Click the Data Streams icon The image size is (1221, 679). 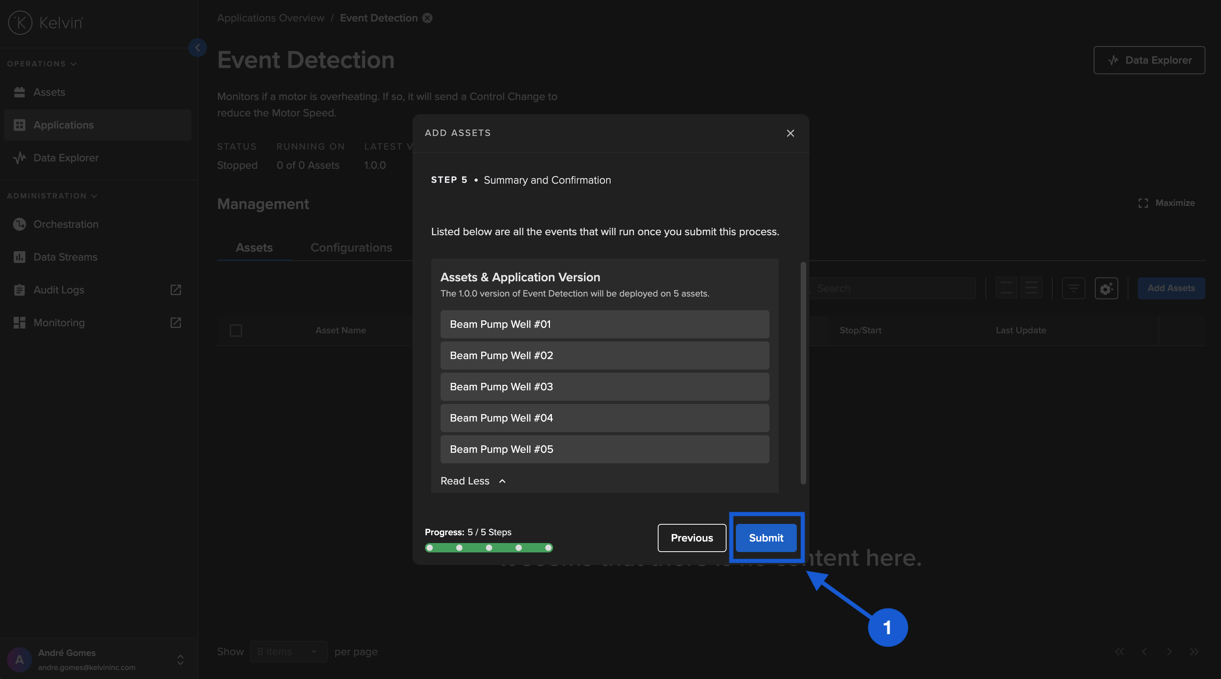coord(19,257)
